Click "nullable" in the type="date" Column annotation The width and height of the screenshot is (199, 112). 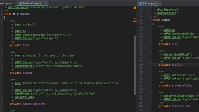pyautogui.click(x=62, y=90)
